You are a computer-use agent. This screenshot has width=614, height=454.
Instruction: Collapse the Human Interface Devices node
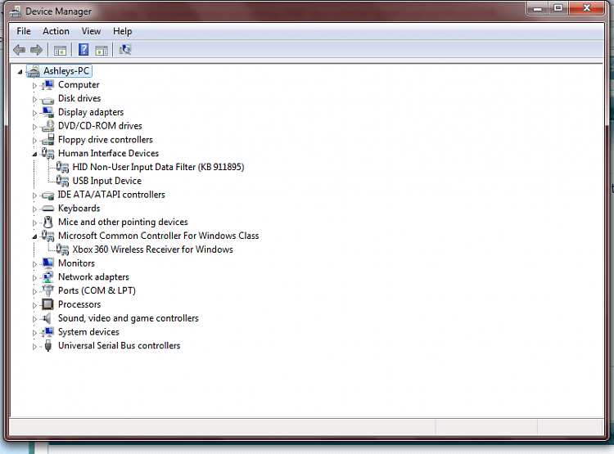(34, 155)
